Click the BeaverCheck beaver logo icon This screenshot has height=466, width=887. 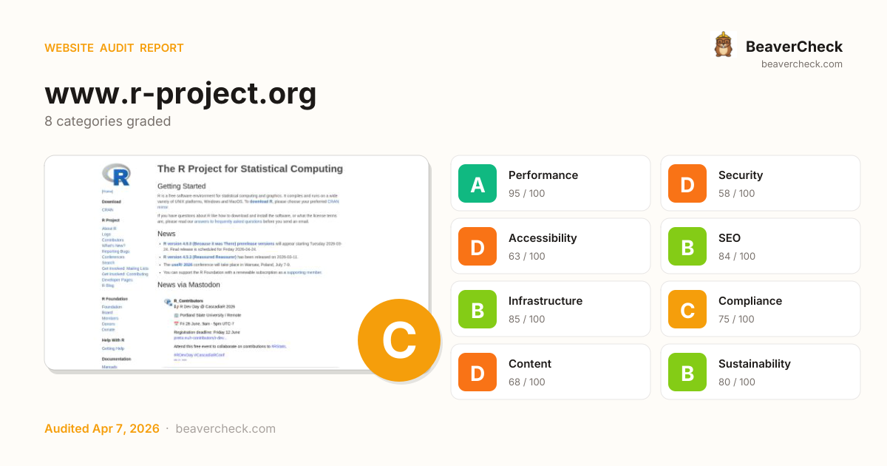[x=723, y=45]
